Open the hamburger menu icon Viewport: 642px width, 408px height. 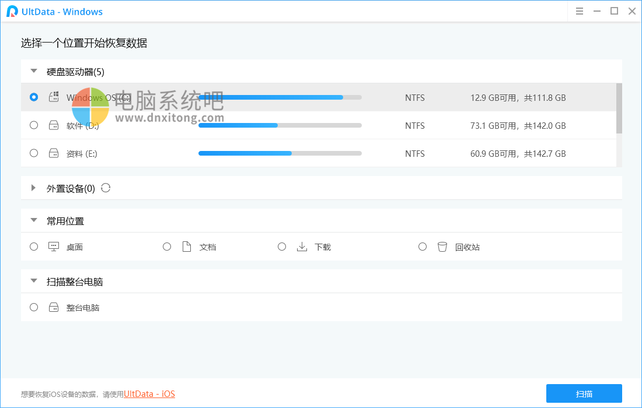pos(580,12)
